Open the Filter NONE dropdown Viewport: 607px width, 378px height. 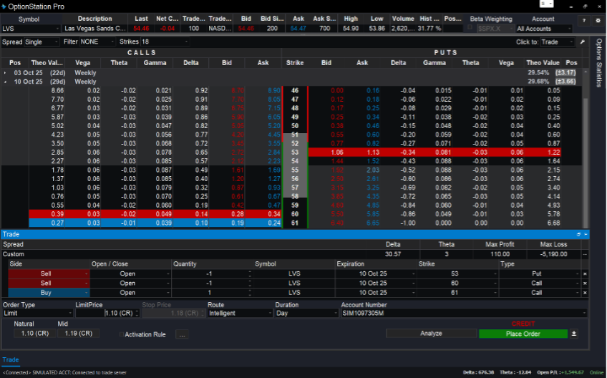(90, 42)
